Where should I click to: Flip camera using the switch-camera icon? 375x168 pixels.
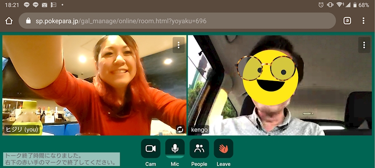(x=180, y=129)
